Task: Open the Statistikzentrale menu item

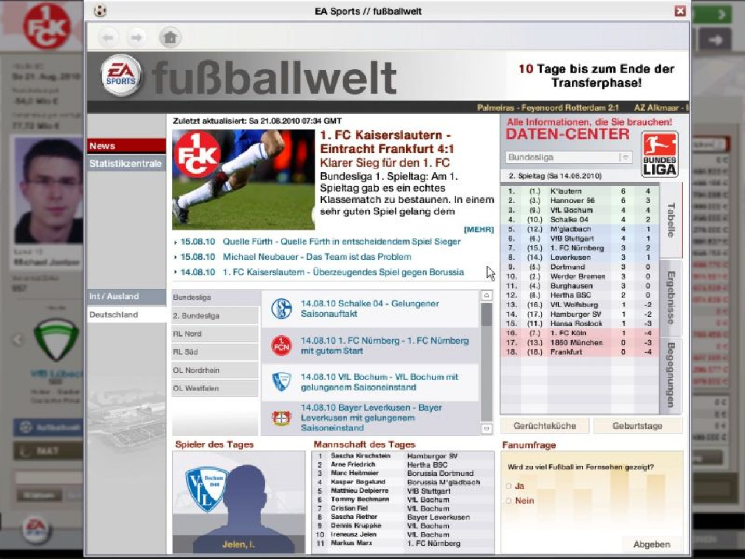Action: coord(126,164)
